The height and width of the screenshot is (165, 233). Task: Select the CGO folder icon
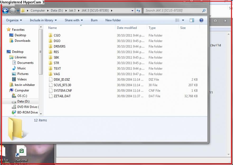coord(50,35)
